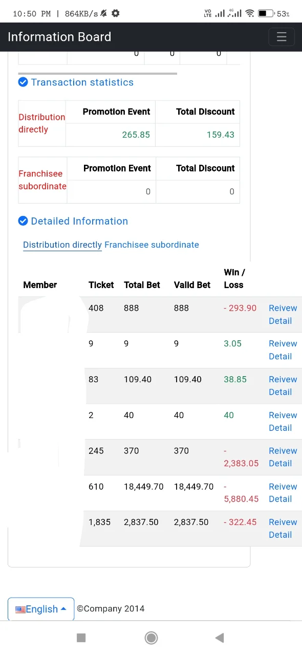
Task: Tap the Android back navigation triangle
Action: pos(220,638)
